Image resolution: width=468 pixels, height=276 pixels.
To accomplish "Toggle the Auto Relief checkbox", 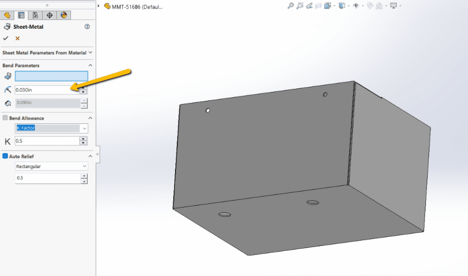I will [x=5, y=156].
